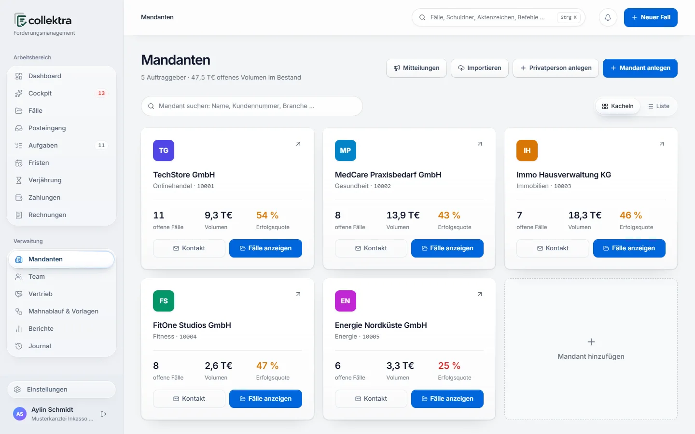Focus the Mandant suchen field
Viewport: 695px width, 434px height.
(x=252, y=106)
